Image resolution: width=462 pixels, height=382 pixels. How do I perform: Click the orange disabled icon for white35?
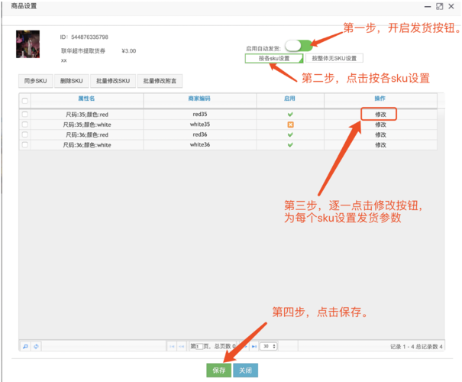[290, 125]
